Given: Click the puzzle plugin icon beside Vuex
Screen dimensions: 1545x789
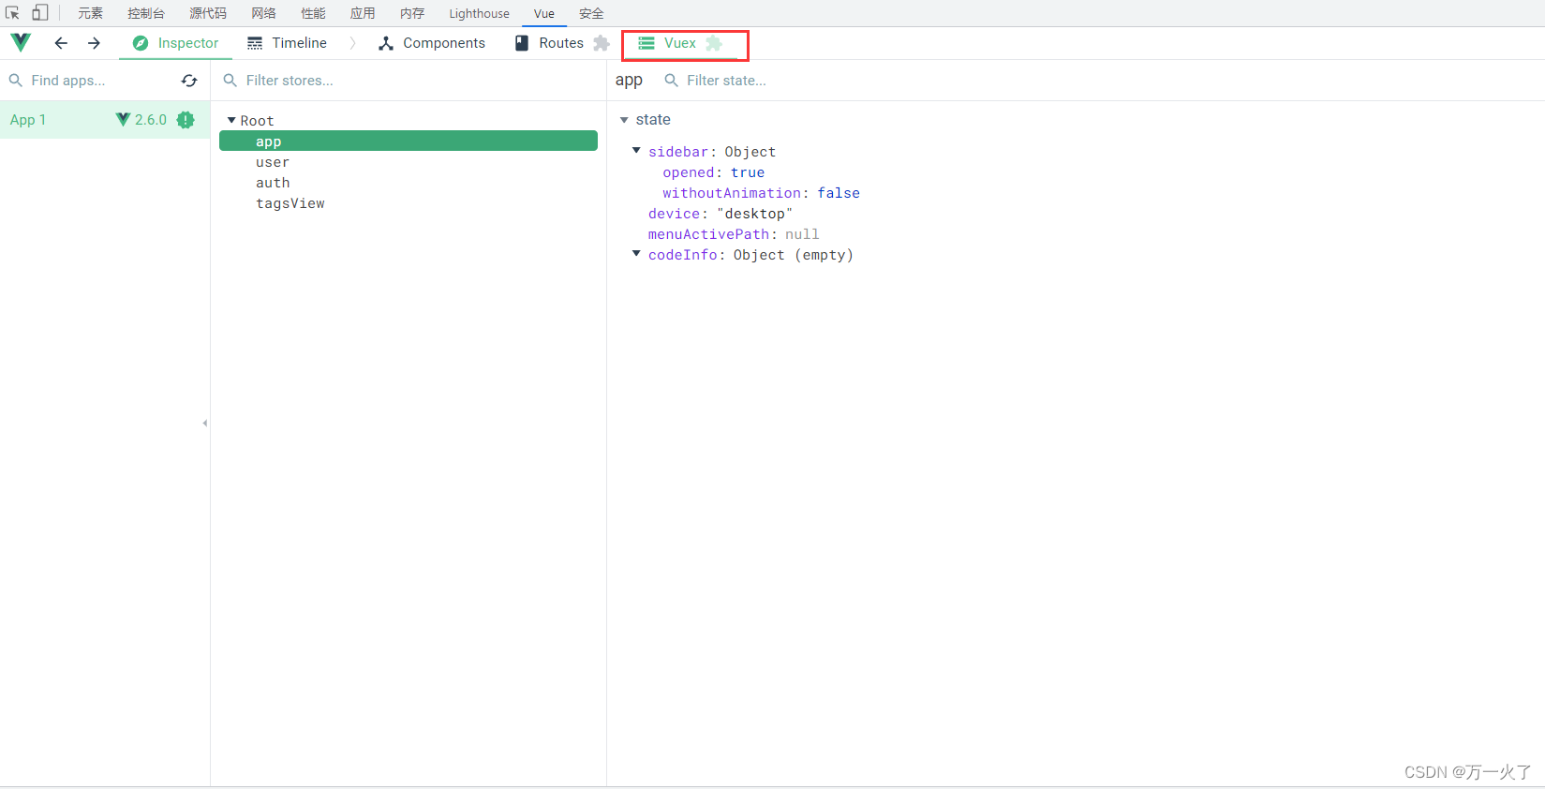Looking at the screenshot, I should pos(714,43).
